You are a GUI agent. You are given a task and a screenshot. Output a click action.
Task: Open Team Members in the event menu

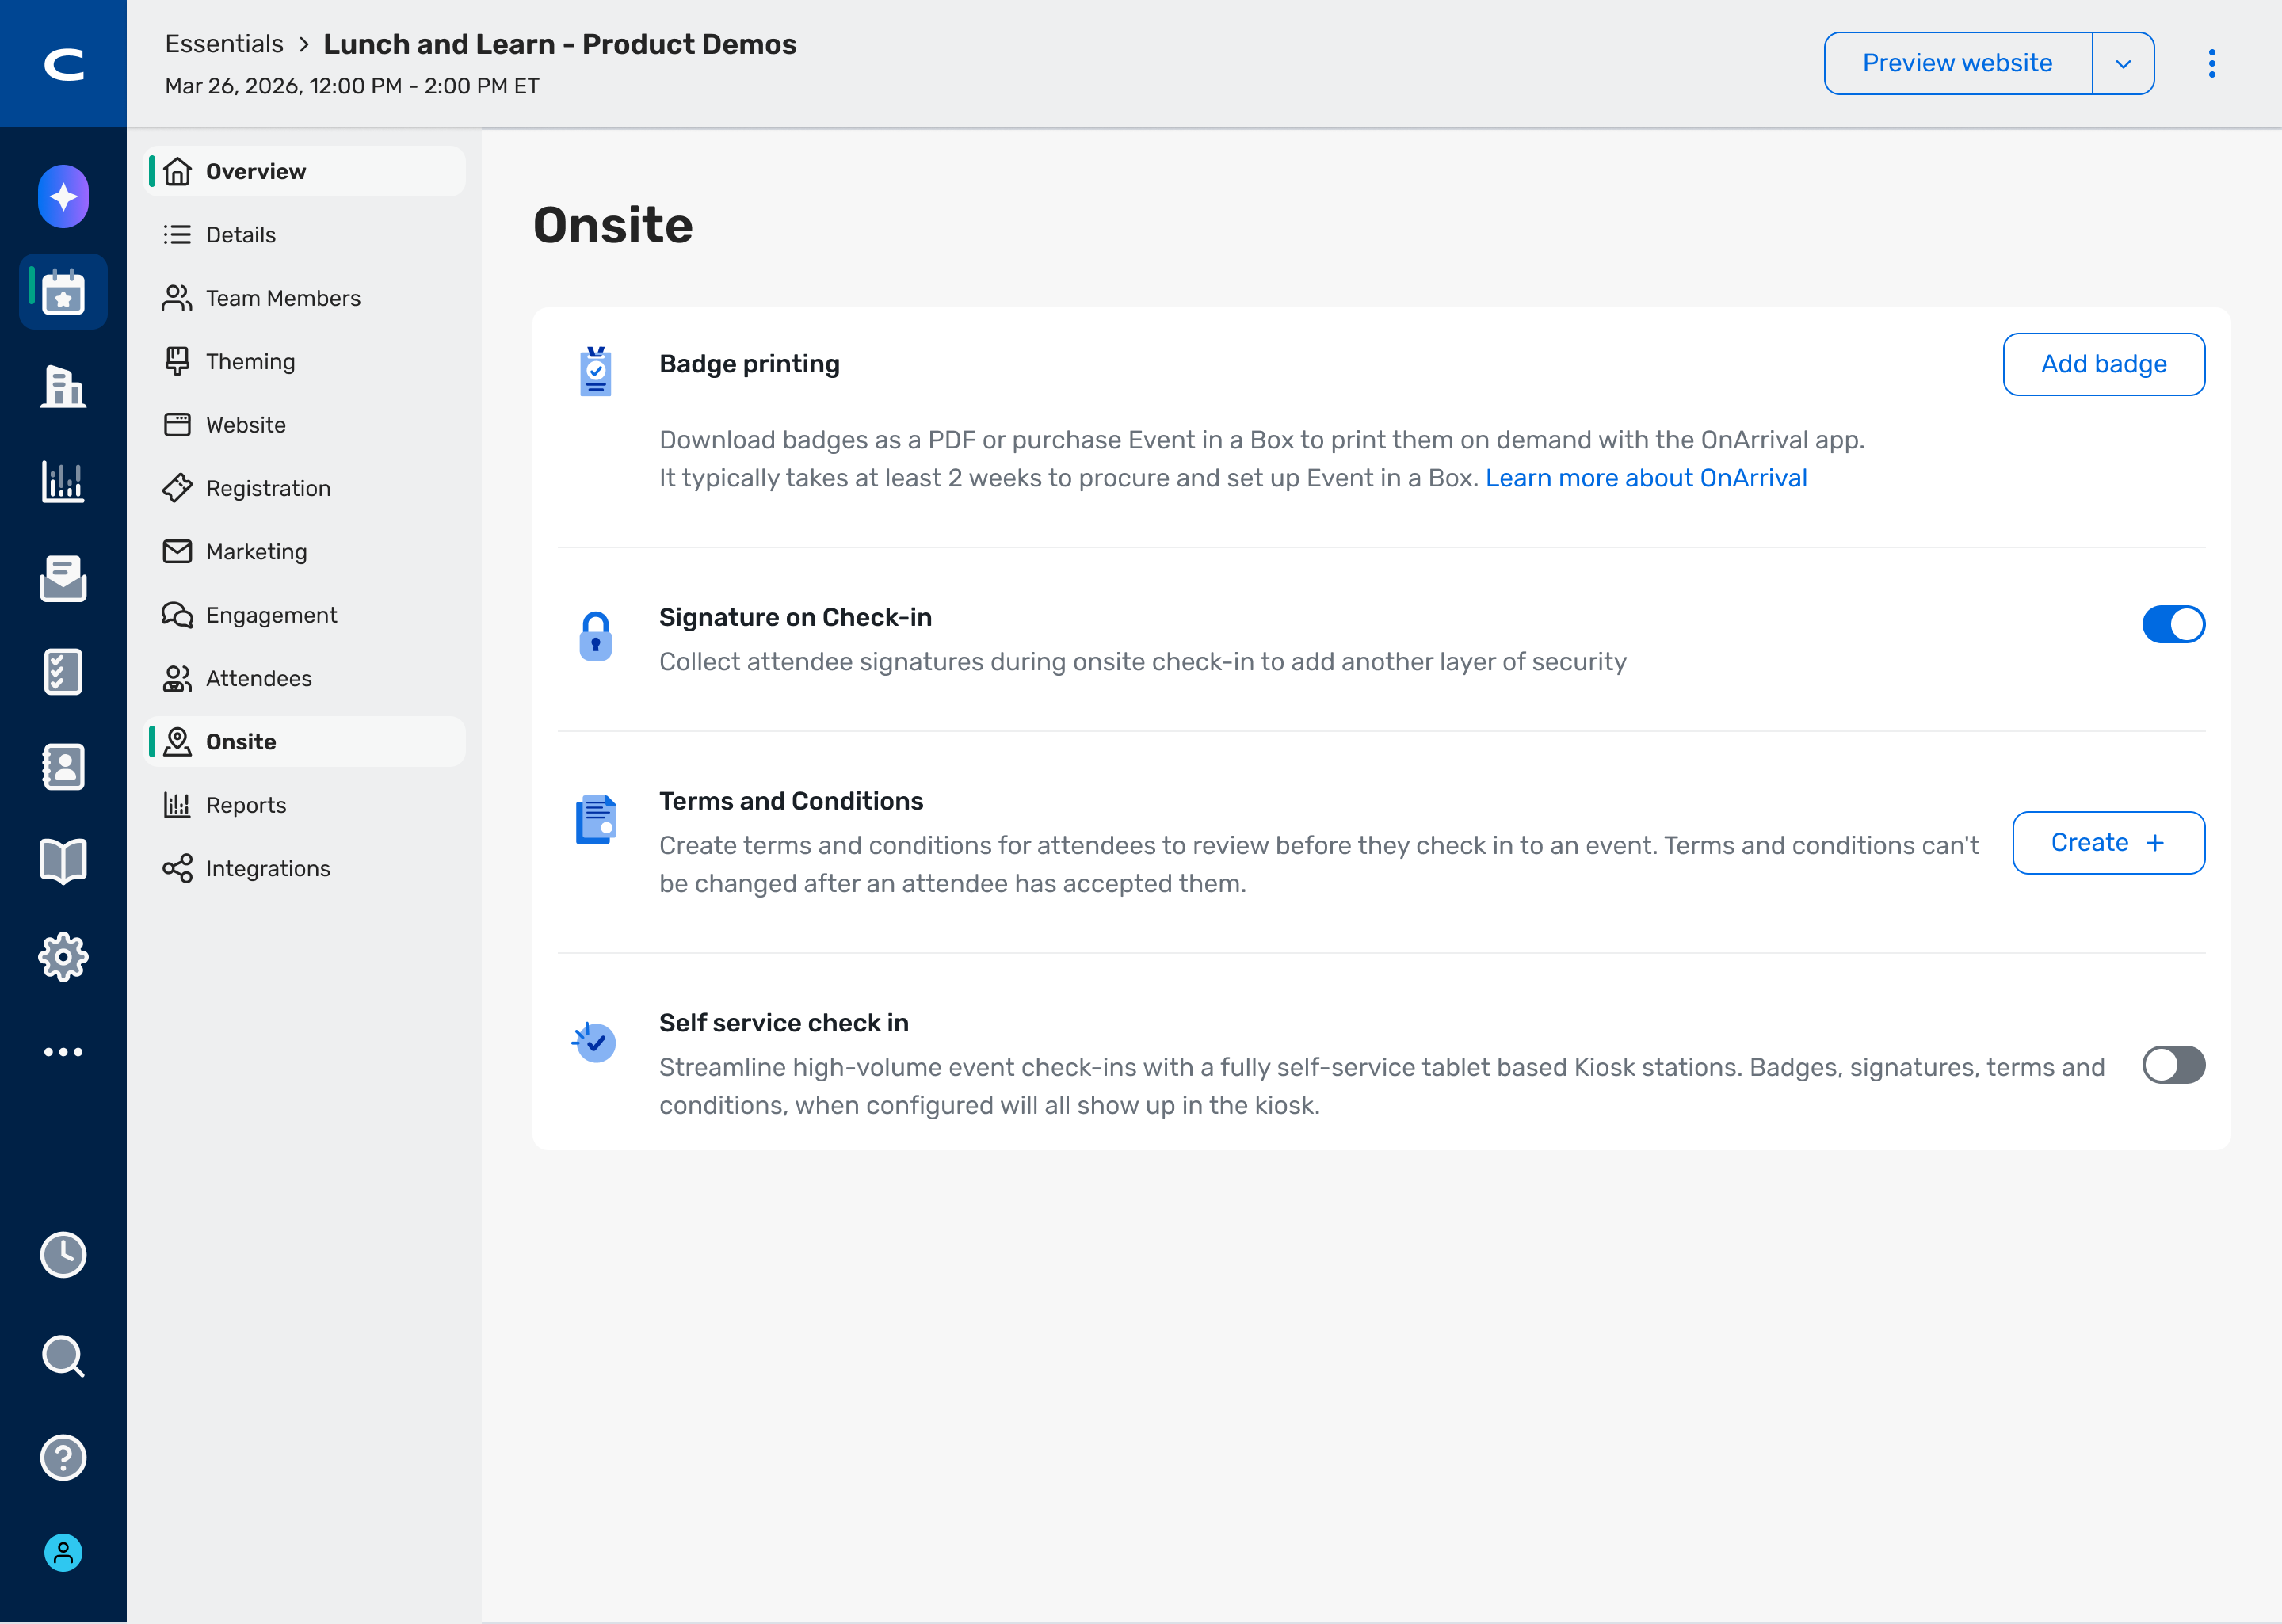(305, 298)
